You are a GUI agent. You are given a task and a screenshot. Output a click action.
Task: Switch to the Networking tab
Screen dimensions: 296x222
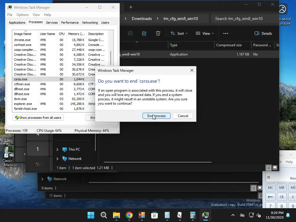pyautogui.click(x=90, y=23)
